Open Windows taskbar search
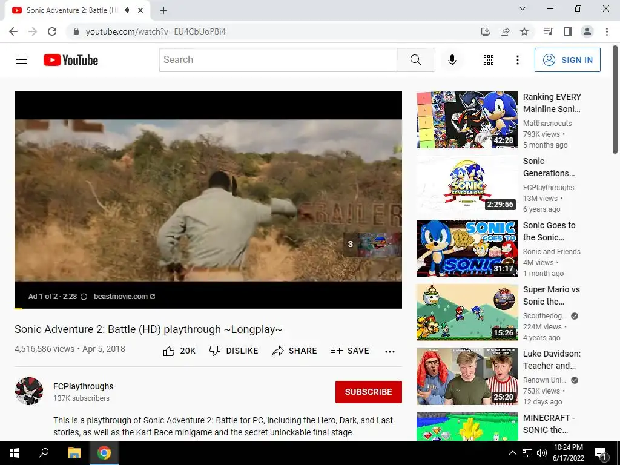 pyautogui.click(x=44, y=453)
